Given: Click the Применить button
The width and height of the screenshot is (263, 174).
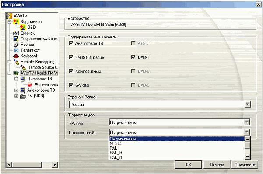Looking at the screenshot, I should [x=245, y=165].
